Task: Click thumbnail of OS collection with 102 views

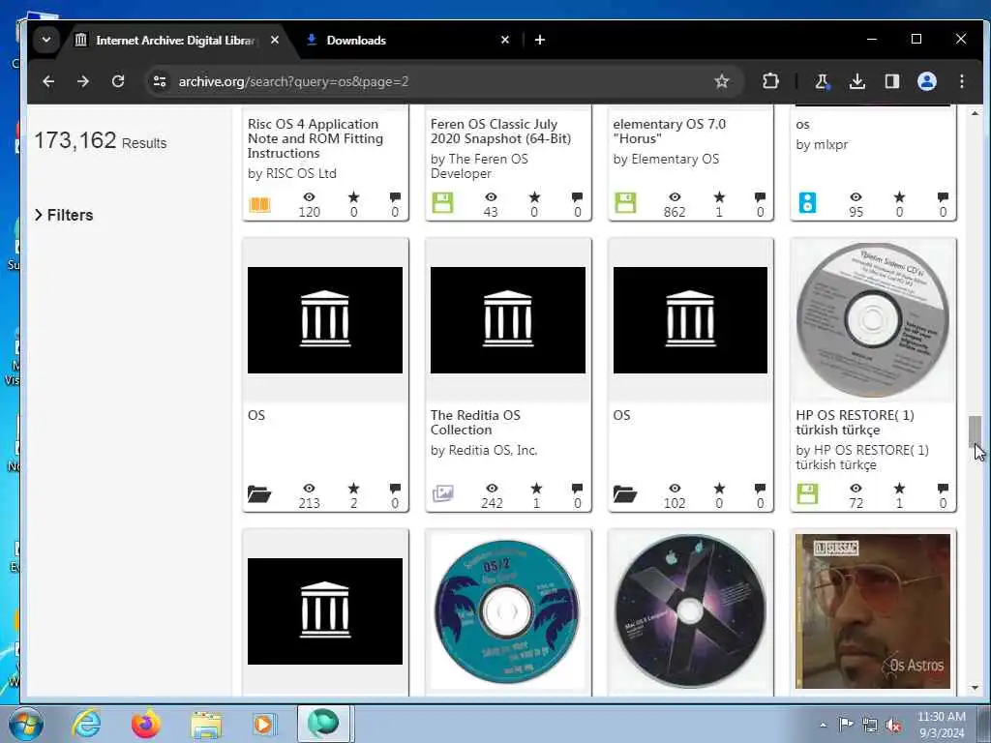Action: pos(690,319)
